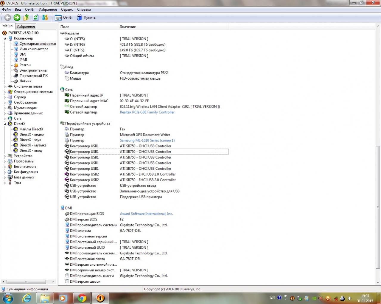Expand the Операционная система node

click(x=5, y=92)
